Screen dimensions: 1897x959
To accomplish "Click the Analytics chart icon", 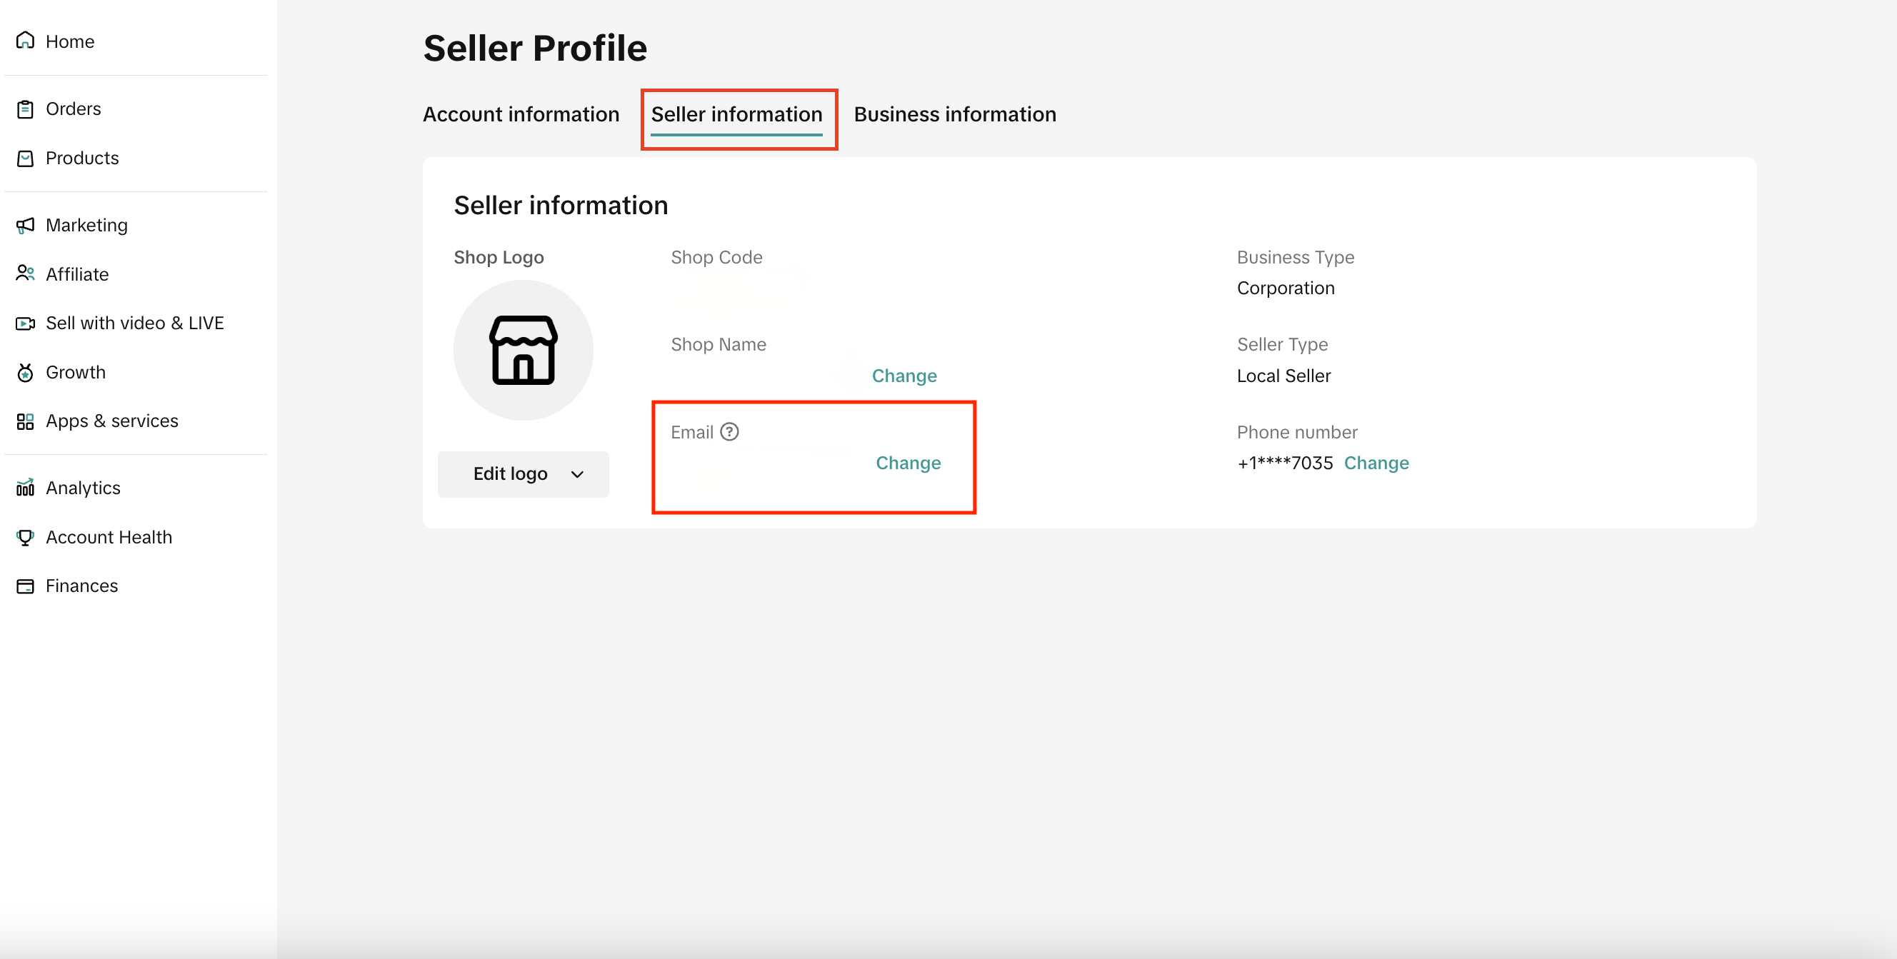I will [26, 488].
